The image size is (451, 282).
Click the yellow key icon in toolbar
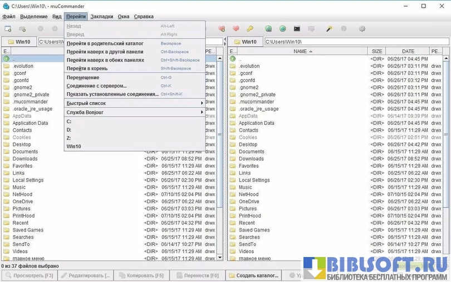[x=250, y=28]
